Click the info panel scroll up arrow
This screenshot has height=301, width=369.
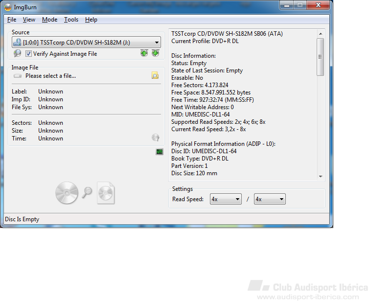321,34
